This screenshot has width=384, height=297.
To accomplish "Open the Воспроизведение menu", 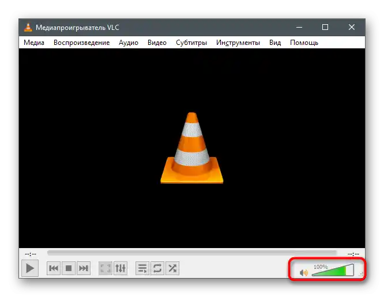I will coord(81,43).
